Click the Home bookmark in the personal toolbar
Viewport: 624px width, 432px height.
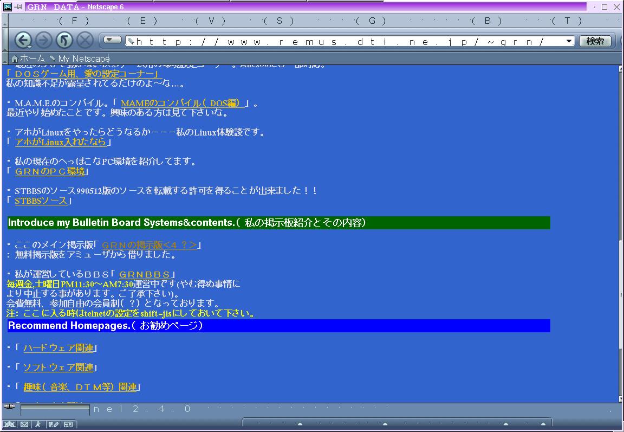tap(28, 59)
